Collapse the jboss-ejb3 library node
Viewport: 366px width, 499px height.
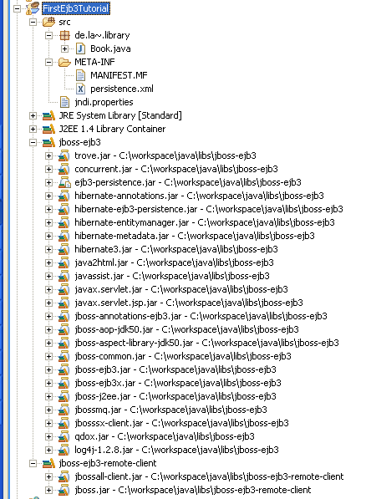(33, 142)
